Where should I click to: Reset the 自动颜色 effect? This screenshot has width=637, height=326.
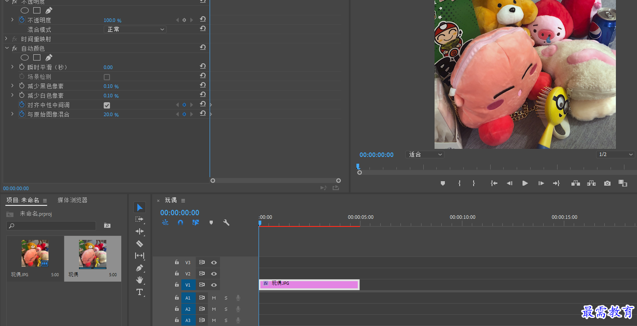click(203, 48)
